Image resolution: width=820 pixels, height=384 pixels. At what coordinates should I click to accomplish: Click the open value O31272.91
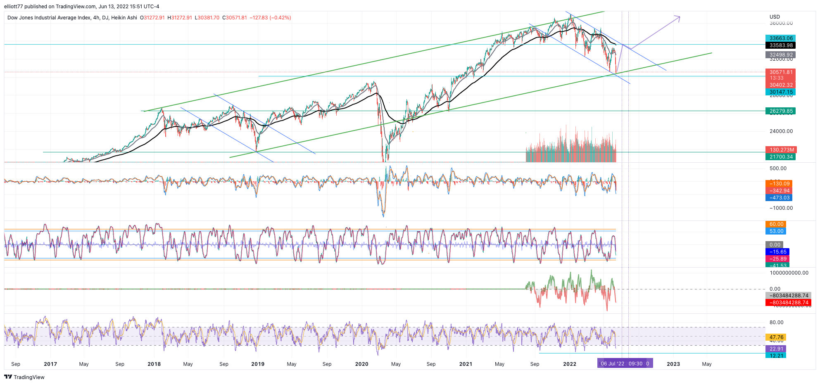coord(152,18)
